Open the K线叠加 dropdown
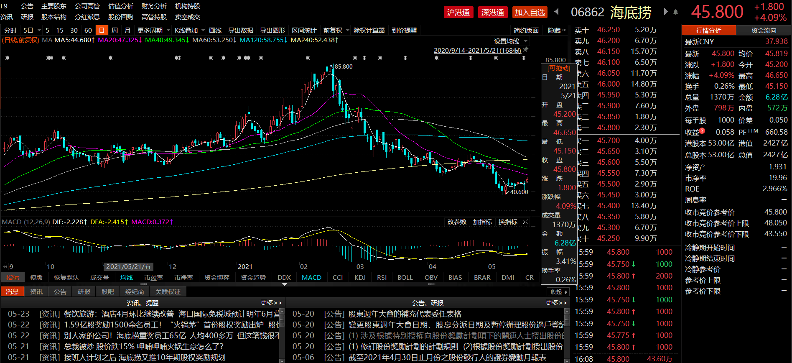 (203, 30)
